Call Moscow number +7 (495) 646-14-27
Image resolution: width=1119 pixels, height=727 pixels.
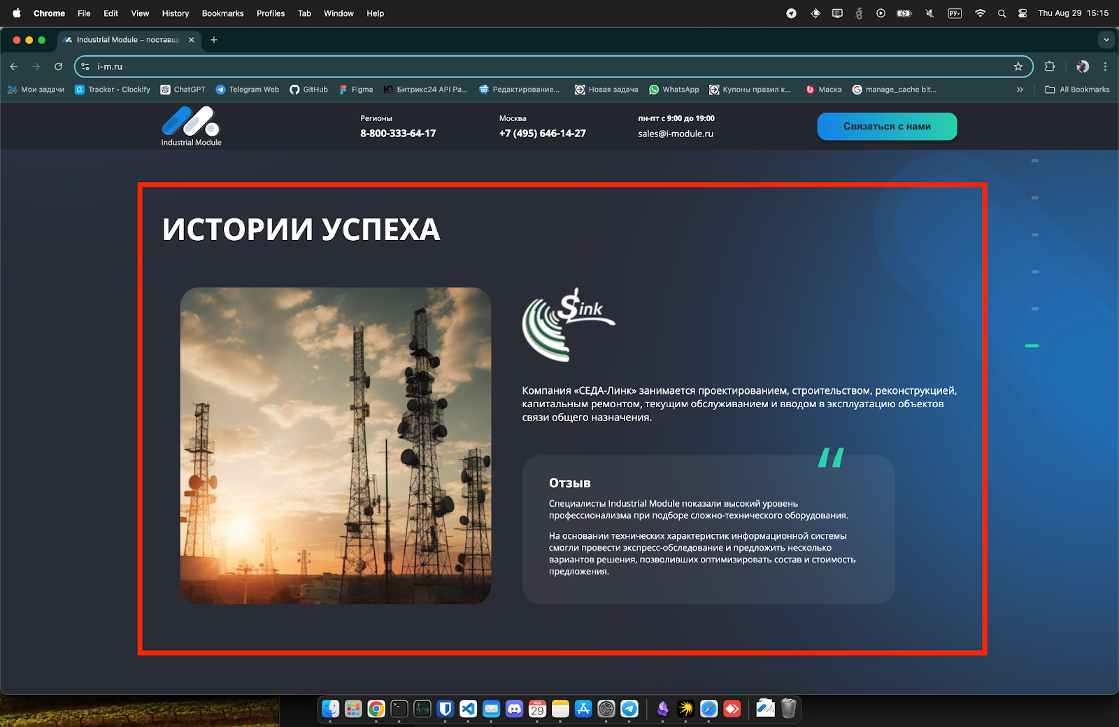(x=543, y=133)
